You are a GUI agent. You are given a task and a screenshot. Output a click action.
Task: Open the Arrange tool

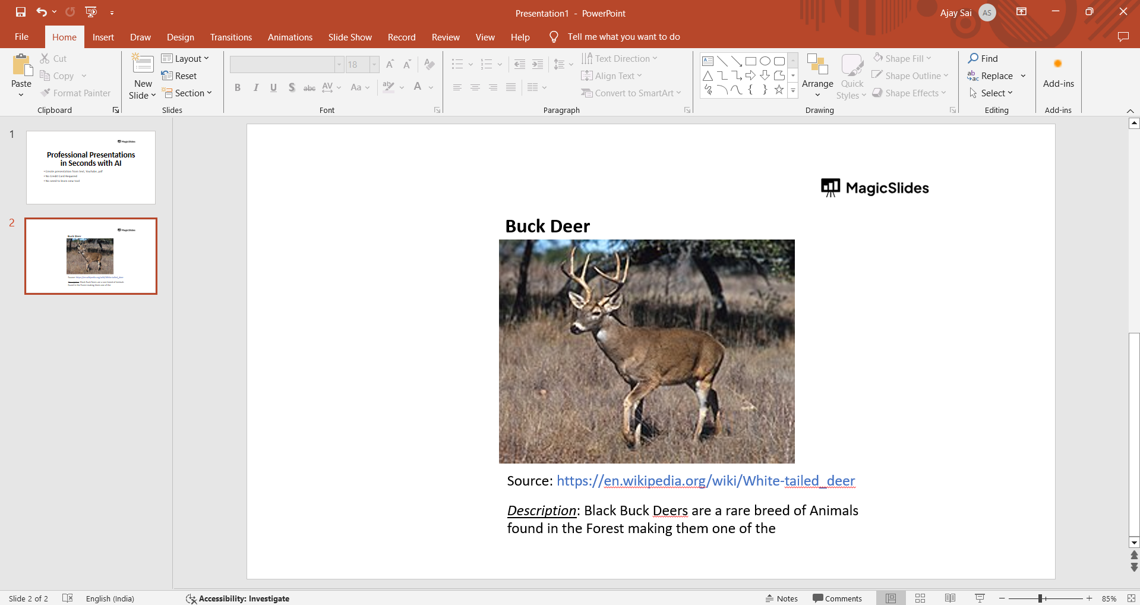(x=817, y=76)
